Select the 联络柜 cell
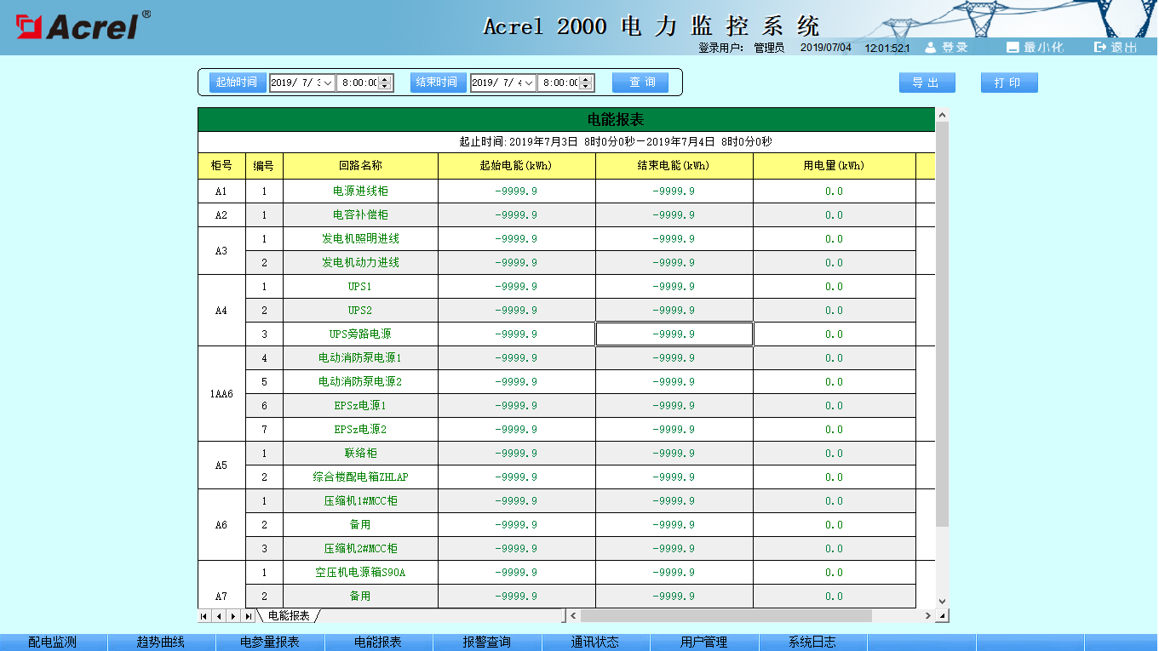This screenshot has height=651, width=1159. click(360, 454)
